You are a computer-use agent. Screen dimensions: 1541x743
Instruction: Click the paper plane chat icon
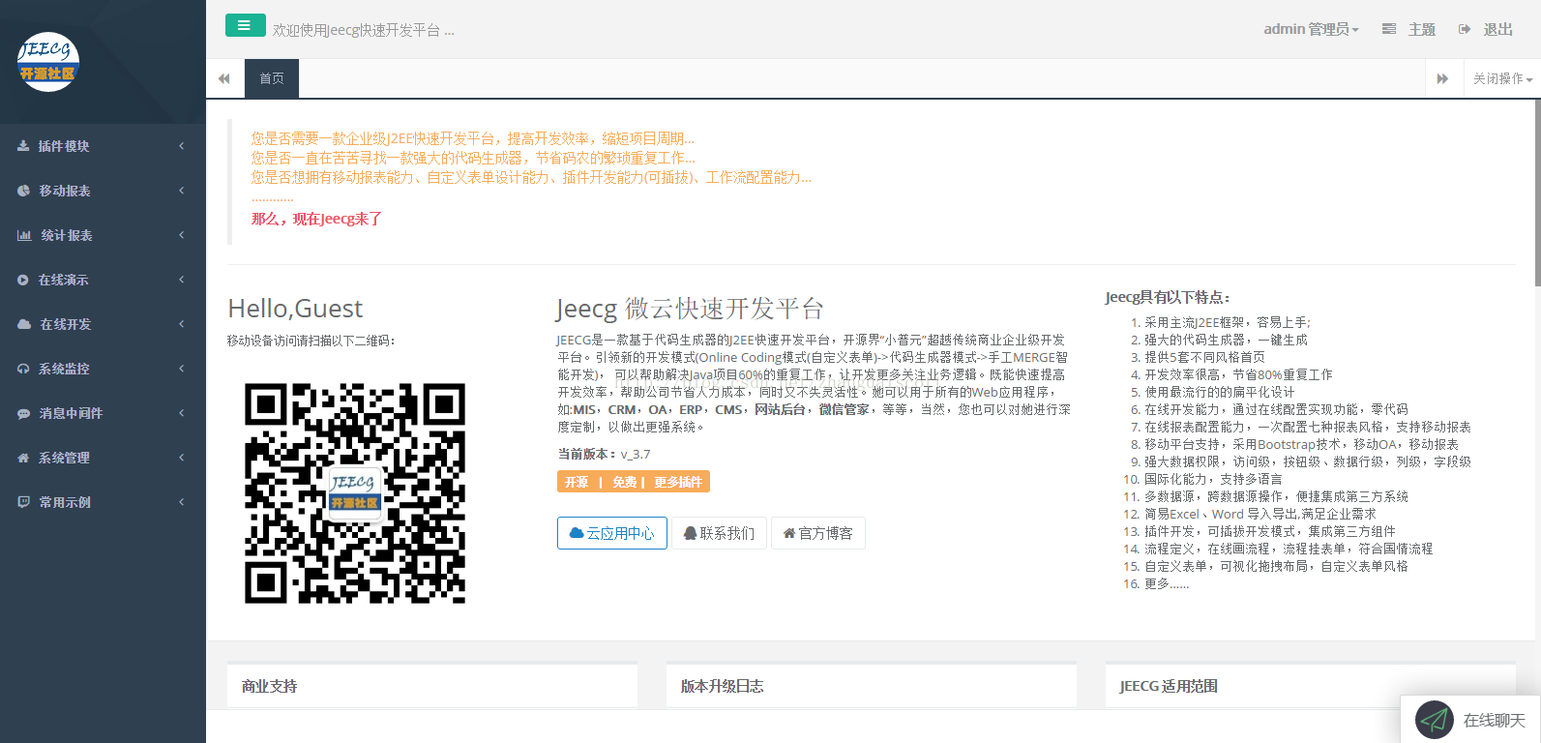1435,720
